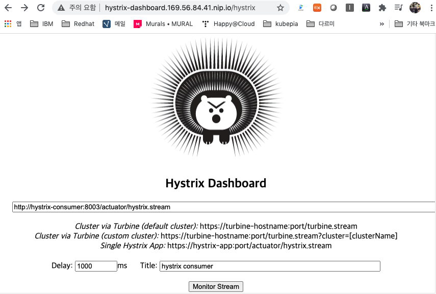Open the user profile avatar
Viewport: 436px width, 294px height.
[415, 8]
